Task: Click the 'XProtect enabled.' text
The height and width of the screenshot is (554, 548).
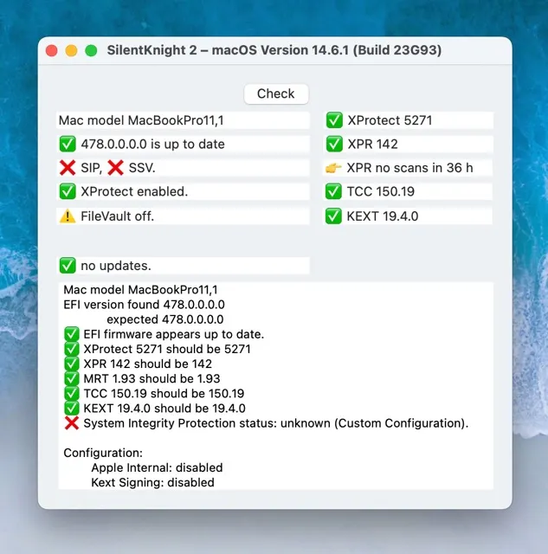Action: click(x=134, y=191)
